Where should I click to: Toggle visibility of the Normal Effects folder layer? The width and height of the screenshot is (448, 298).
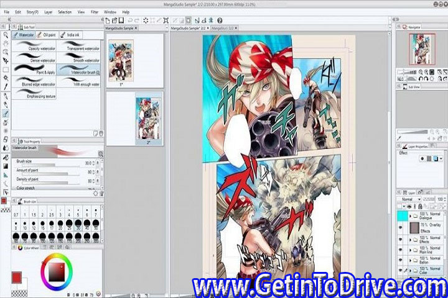pos(400,240)
